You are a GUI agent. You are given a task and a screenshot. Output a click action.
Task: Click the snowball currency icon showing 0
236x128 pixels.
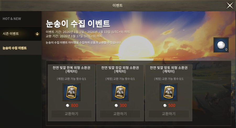point(221,45)
